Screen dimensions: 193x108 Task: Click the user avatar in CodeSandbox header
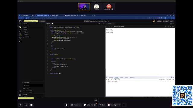pos(154,21)
